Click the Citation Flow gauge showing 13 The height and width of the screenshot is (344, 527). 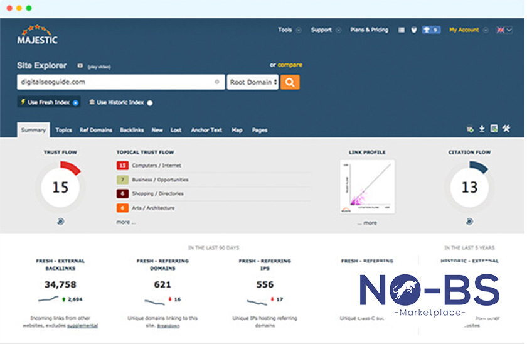click(x=469, y=186)
